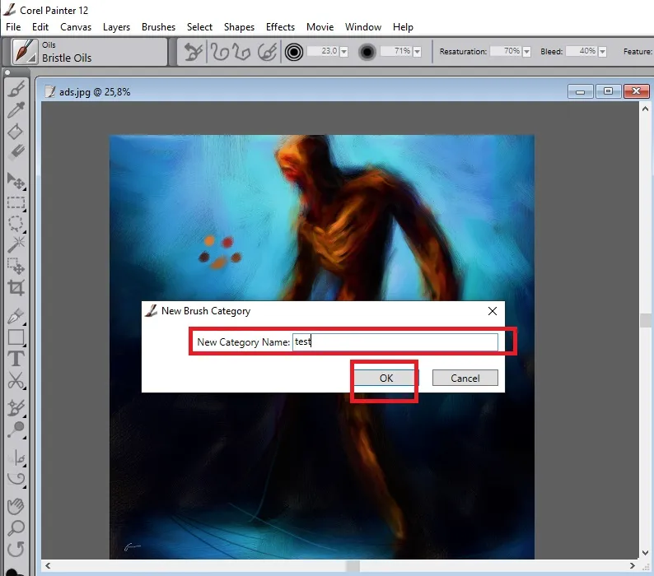Open the Select menu

tap(200, 27)
